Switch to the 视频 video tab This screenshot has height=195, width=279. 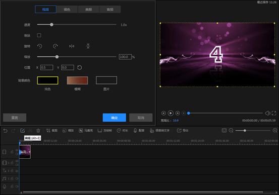click(46, 10)
